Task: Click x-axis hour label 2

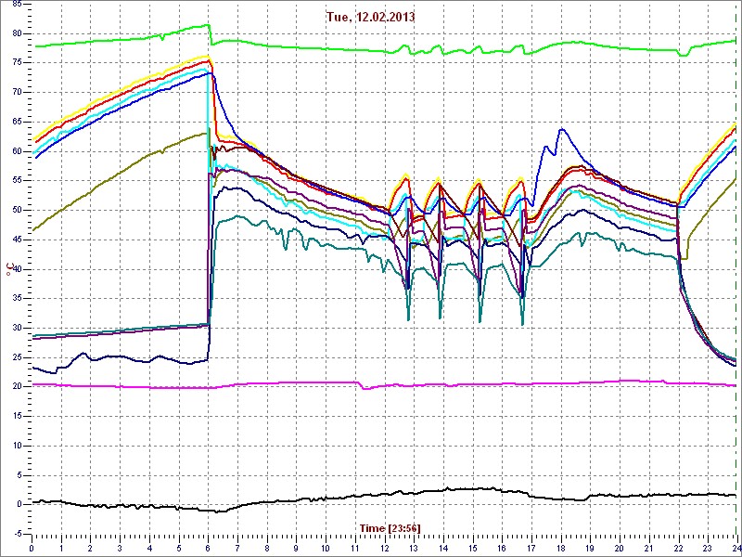Action: (90, 549)
